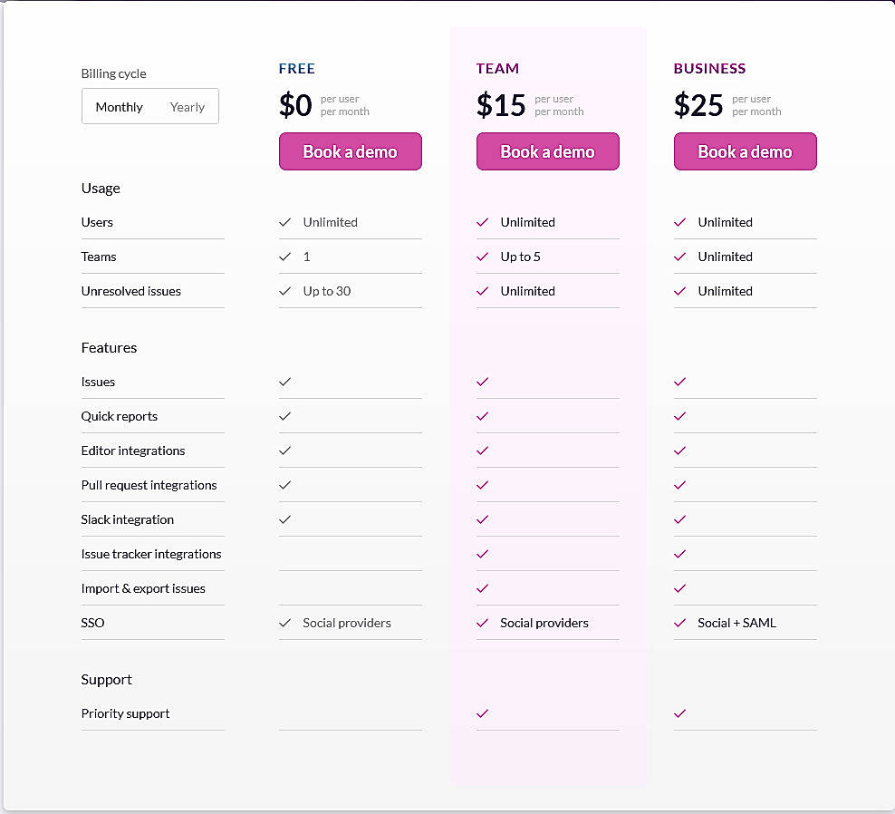This screenshot has width=895, height=814.
Task: Select Monthly billing cycle
Action: 119,106
